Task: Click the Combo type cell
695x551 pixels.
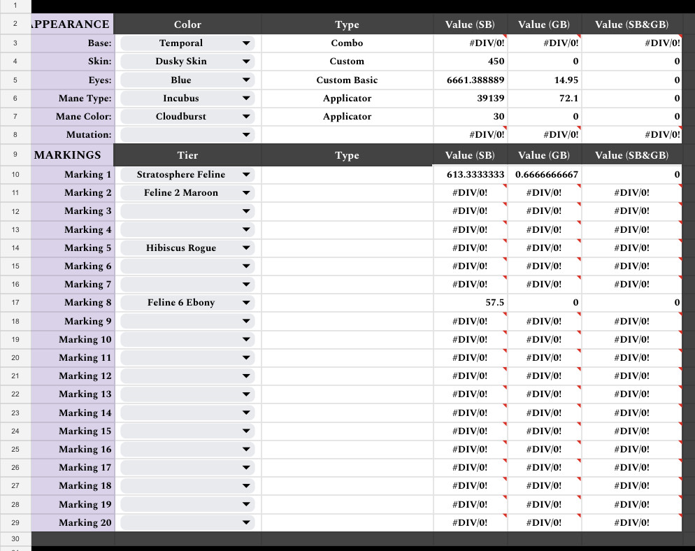Action: pos(347,43)
